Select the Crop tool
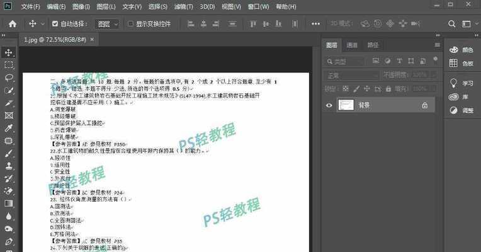This screenshot has width=481, height=252. coord(9,103)
